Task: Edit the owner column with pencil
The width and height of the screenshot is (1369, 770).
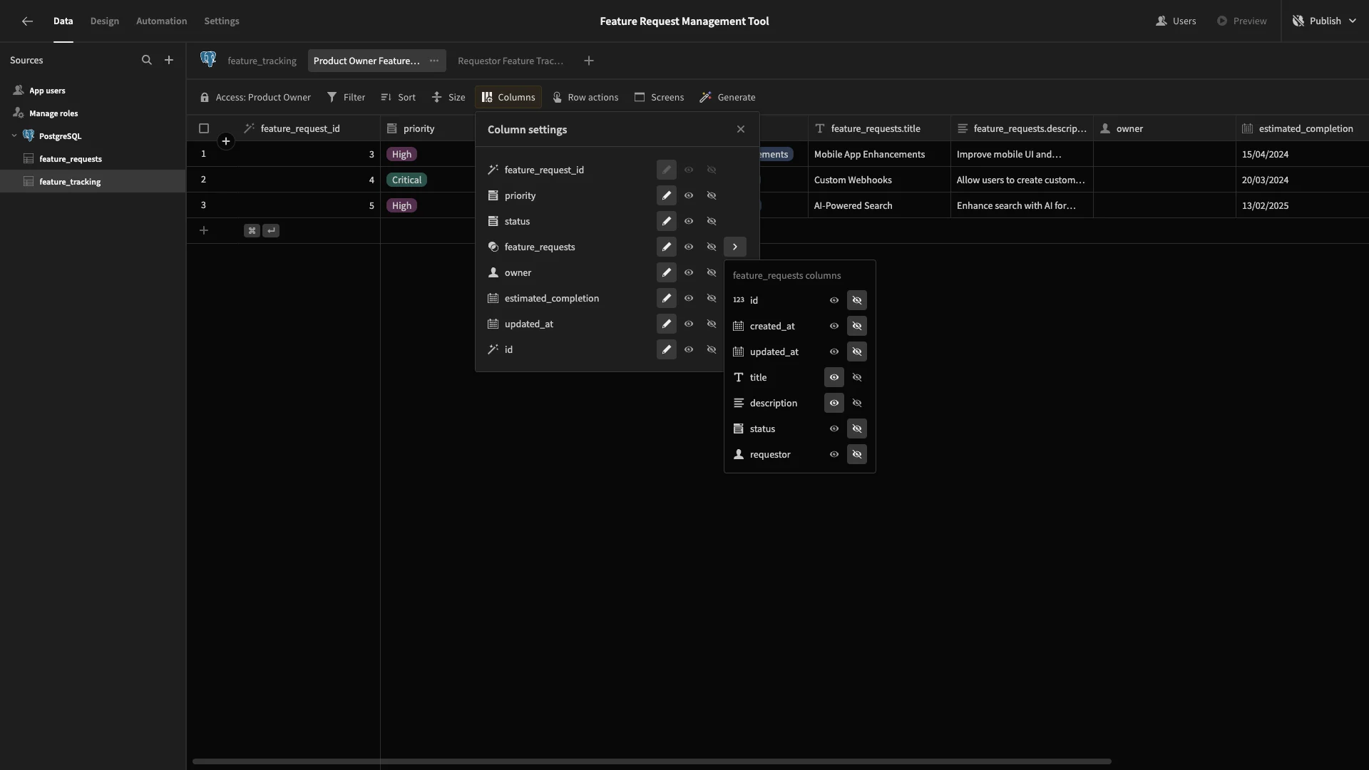Action: point(667,272)
